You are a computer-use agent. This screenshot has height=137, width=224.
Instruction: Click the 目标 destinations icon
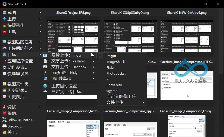click(5, 54)
